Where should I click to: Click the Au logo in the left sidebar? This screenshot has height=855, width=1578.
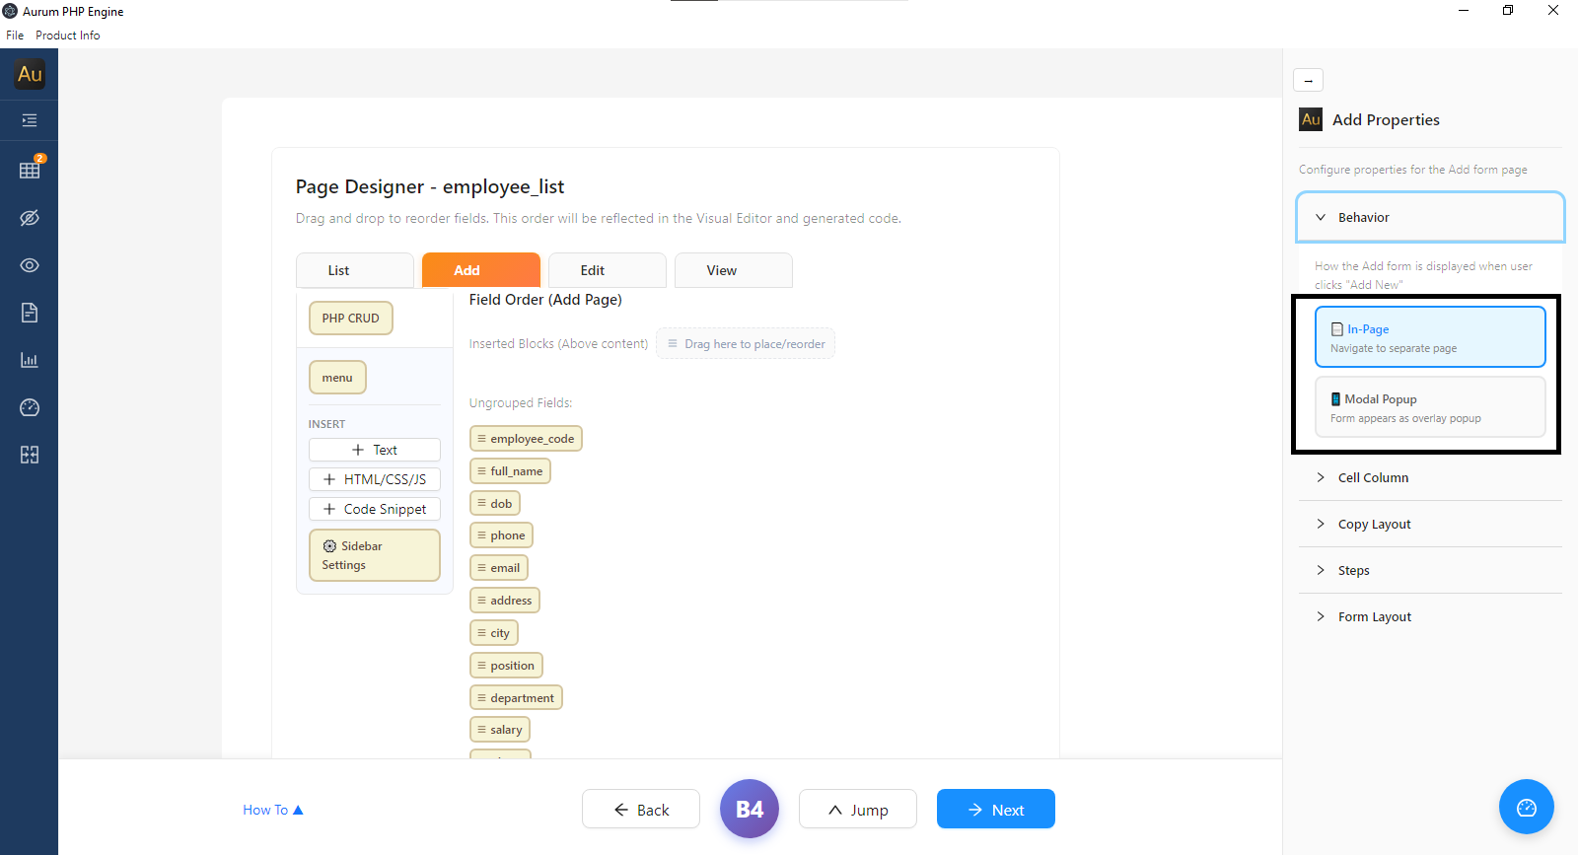pyautogui.click(x=30, y=74)
